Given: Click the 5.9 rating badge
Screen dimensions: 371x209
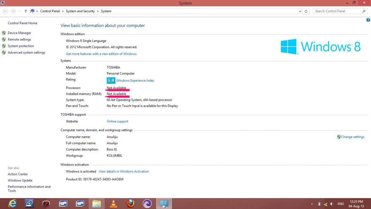Looking at the screenshot, I should (111, 81).
